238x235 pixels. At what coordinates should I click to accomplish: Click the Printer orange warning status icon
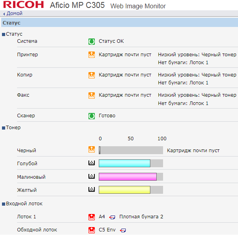(x=92, y=55)
